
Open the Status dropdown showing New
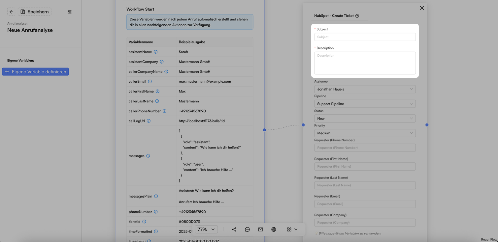[365, 119]
